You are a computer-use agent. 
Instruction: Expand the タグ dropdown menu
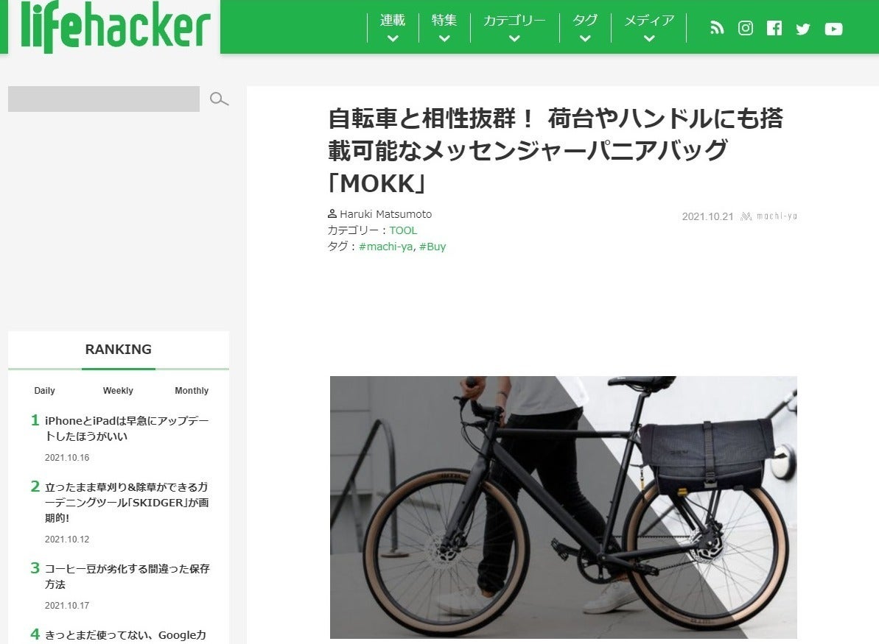pos(585,27)
